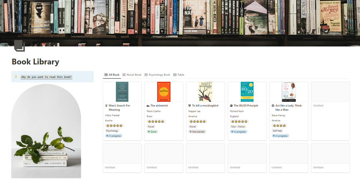Click the page icon above Book Library
Viewport: 360px width, 179px height.
pyautogui.click(x=19, y=47)
